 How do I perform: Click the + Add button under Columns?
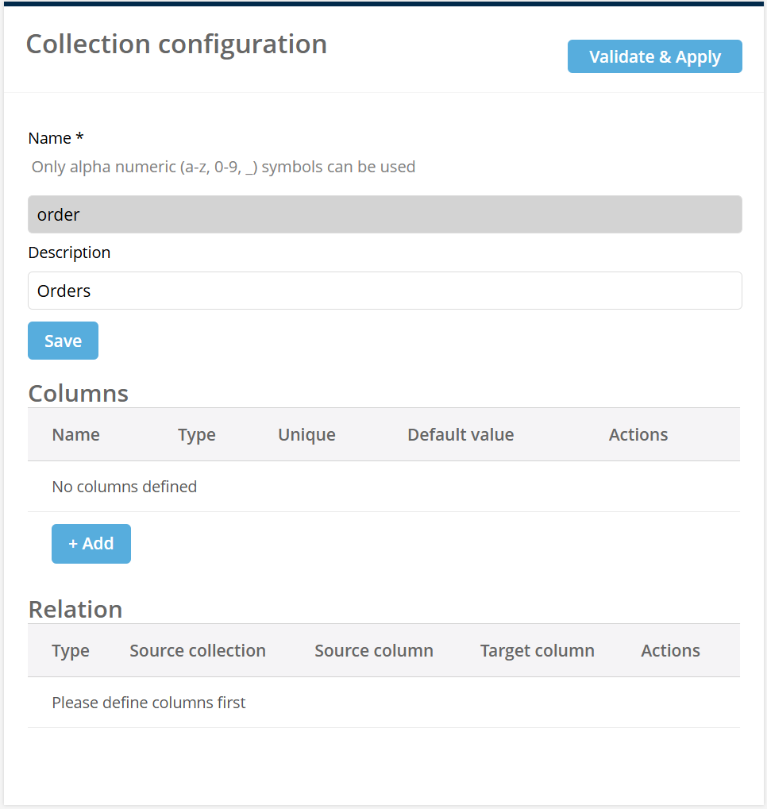[x=91, y=543]
